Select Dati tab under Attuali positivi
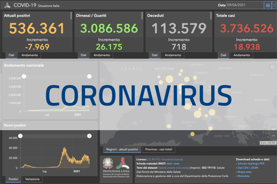The width and height of the screenshot is (277, 184). [x=11, y=55]
